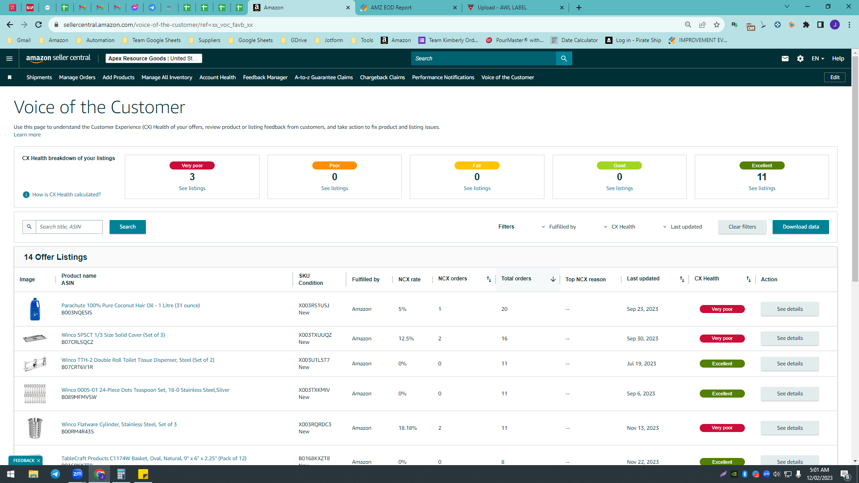The width and height of the screenshot is (859, 483).
Task: Click the bookmark icon in navigation bar
Action: (10, 77)
